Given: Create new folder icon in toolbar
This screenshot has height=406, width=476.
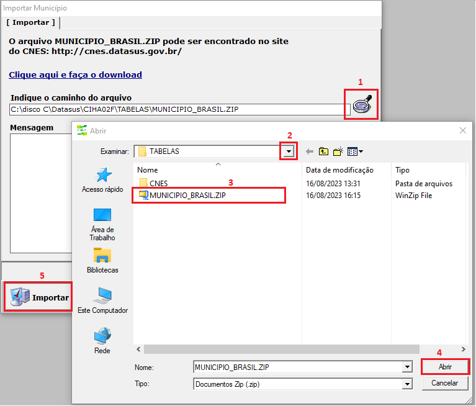Looking at the screenshot, I should point(338,151).
